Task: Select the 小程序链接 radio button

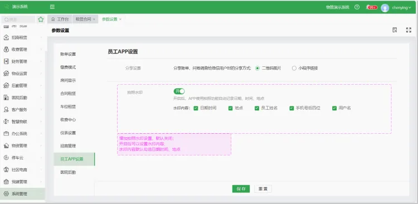Action: coord(294,68)
